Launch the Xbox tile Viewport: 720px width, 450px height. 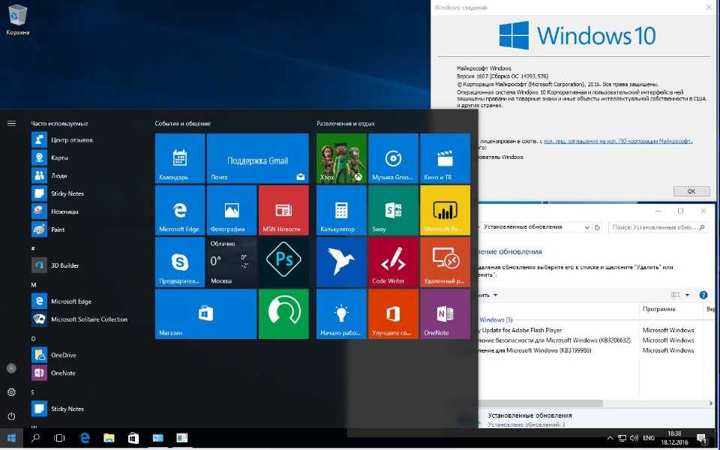point(341,158)
